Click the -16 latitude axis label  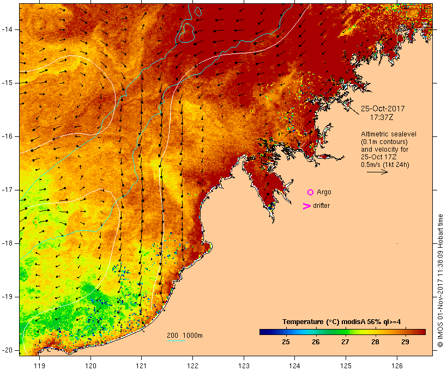coord(7,136)
